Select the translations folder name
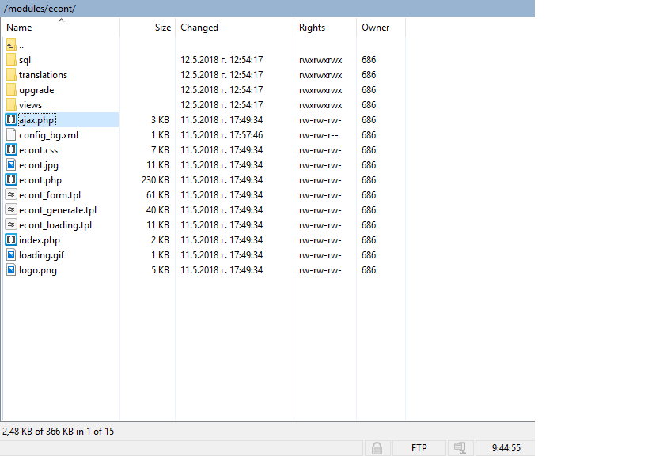 point(43,75)
